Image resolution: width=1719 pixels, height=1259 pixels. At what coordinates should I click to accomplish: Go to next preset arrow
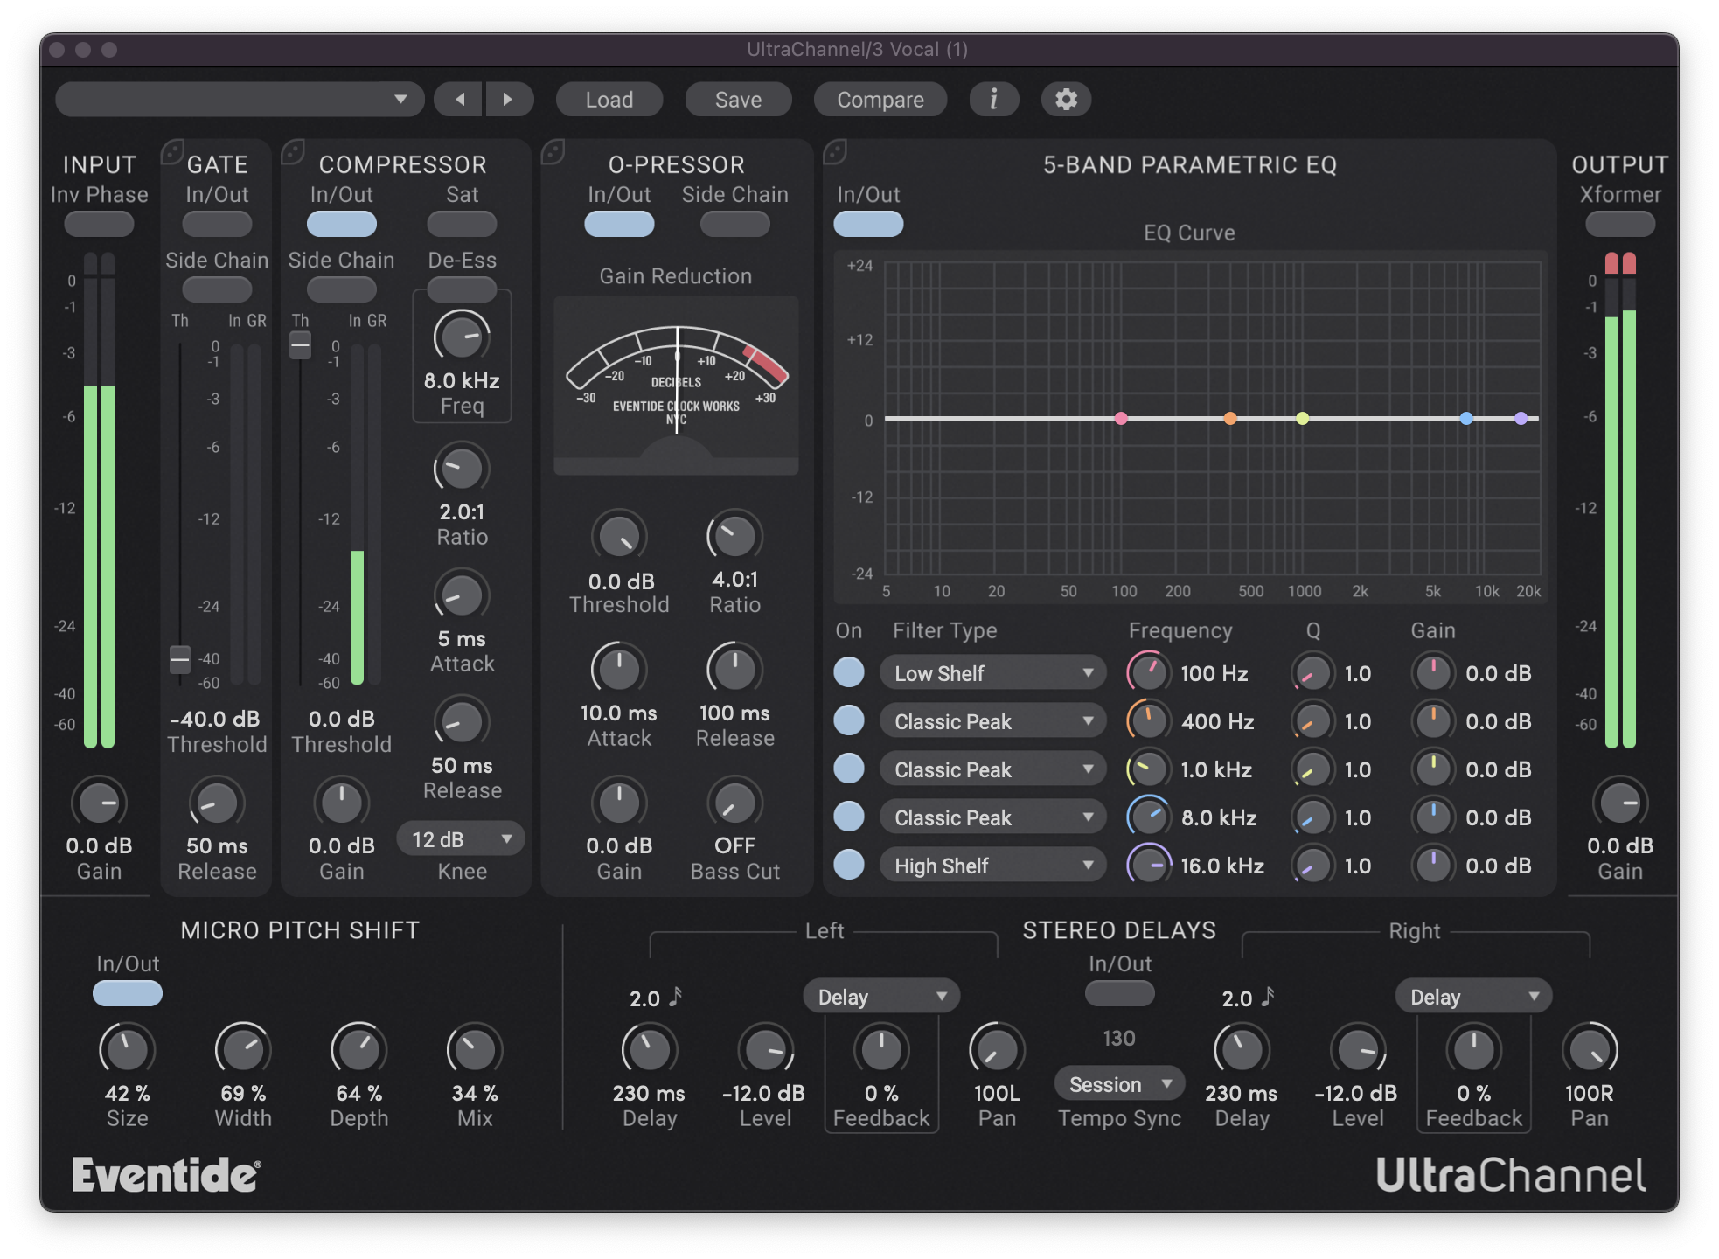tap(509, 100)
